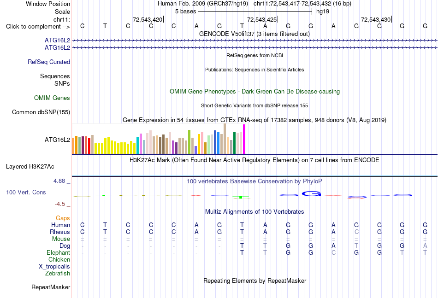
Task: Click the GENCODE V50lift37 track title
Action: [x=255, y=34]
